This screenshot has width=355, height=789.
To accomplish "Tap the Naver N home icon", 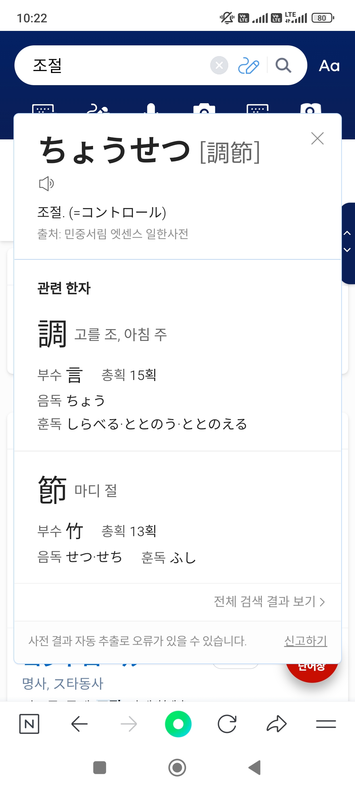I will pyautogui.click(x=29, y=724).
